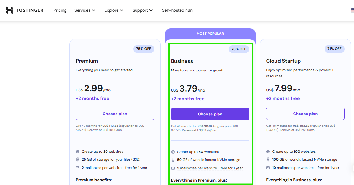Screen dimensions: 354x185
Task: Click the US flag language icon
Action: (x=352, y=10)
